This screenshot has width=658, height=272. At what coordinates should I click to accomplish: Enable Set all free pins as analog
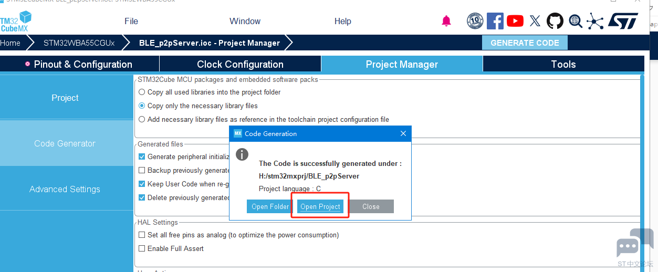(x=142, y=235)
